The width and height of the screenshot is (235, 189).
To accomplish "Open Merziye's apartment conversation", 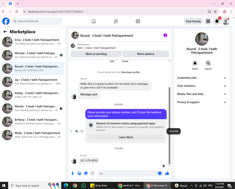I will pyautogui.click(x=32, y=55).
